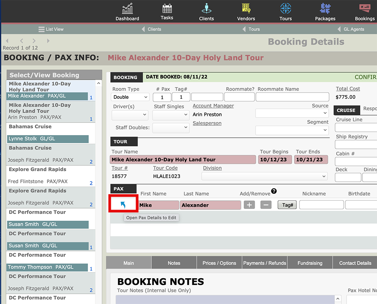
Task: Switch to the Notes tab
Action: click(174, 263)
